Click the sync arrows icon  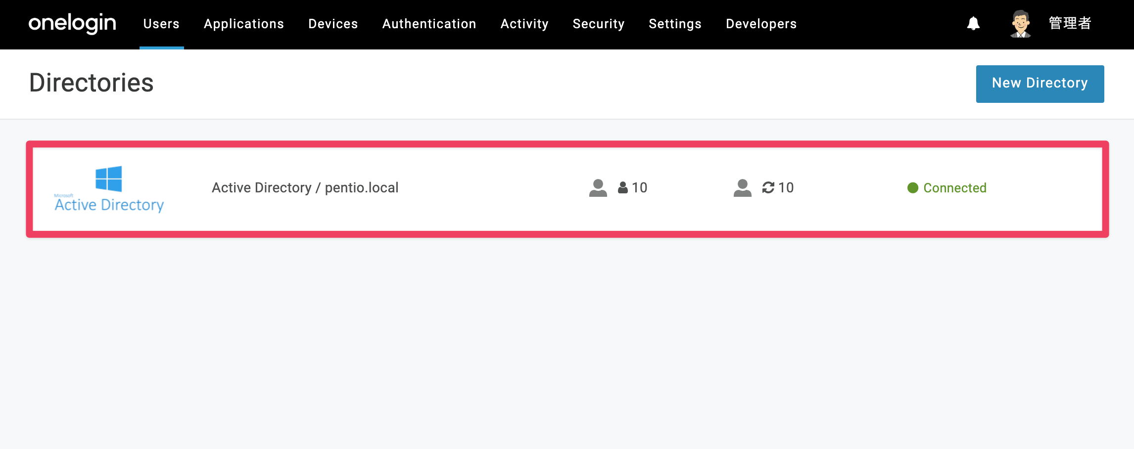coord(768,187)
